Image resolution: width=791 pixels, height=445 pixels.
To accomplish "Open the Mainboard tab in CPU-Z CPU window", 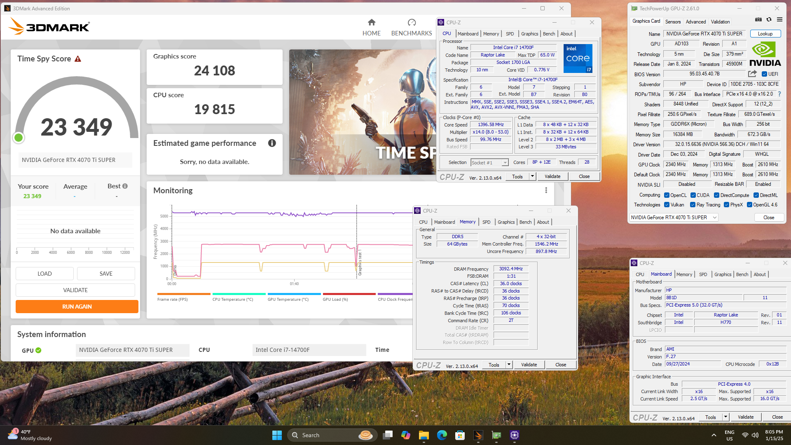I will 468,34.
